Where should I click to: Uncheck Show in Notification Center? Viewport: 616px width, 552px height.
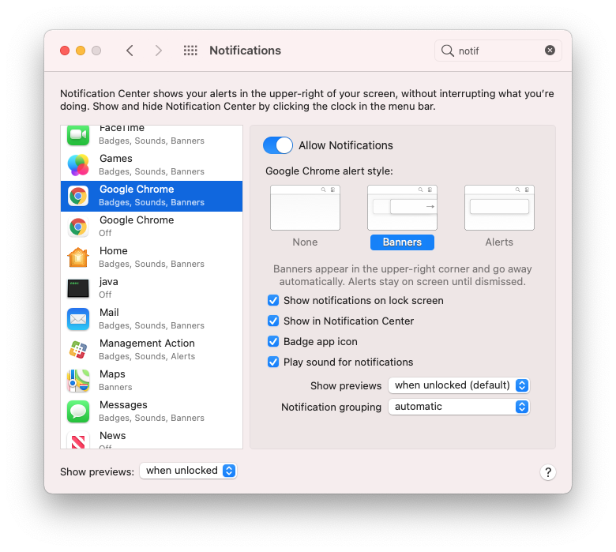[x=273, y=321]
